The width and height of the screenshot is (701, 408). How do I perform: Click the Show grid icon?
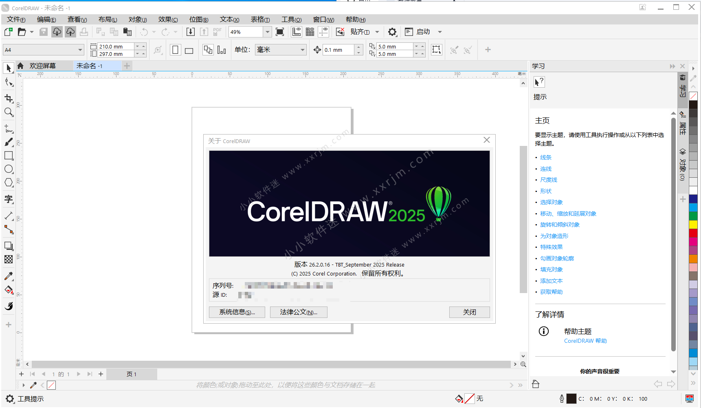tap(310, 32)
